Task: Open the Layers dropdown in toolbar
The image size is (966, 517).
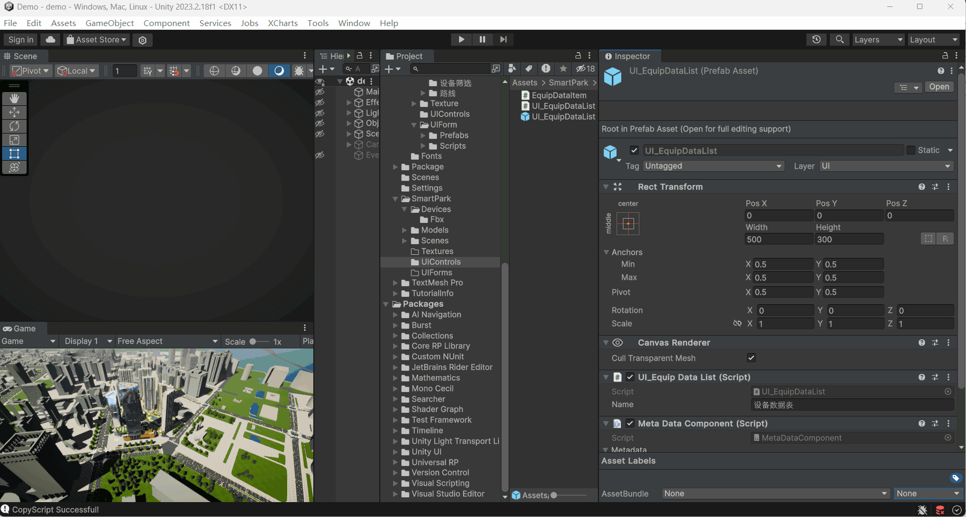Action: pos(878,40)
